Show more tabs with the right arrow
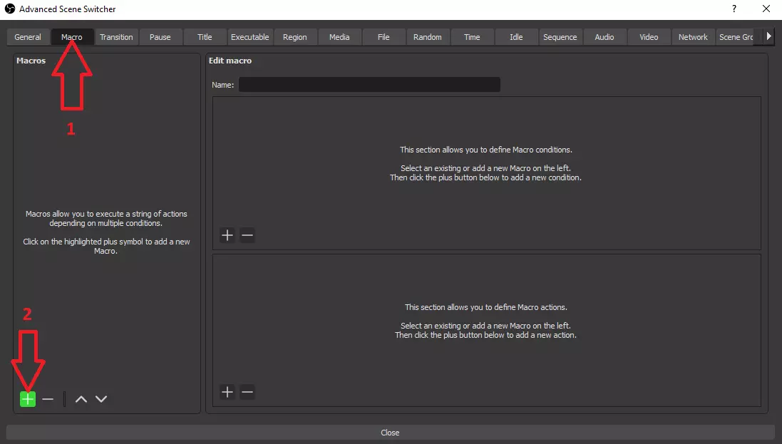 (x=768, y=36)
